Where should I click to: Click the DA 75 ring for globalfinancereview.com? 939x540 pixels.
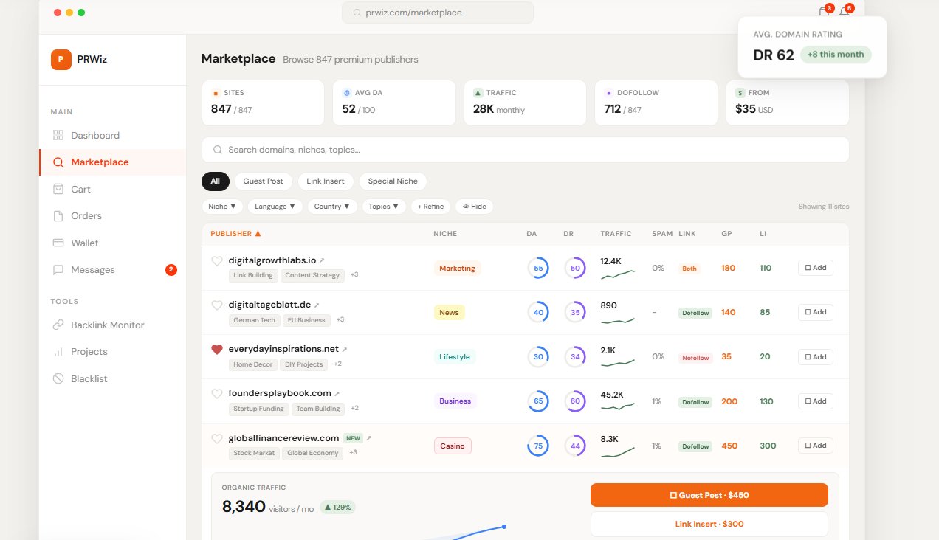click(538, 446)
